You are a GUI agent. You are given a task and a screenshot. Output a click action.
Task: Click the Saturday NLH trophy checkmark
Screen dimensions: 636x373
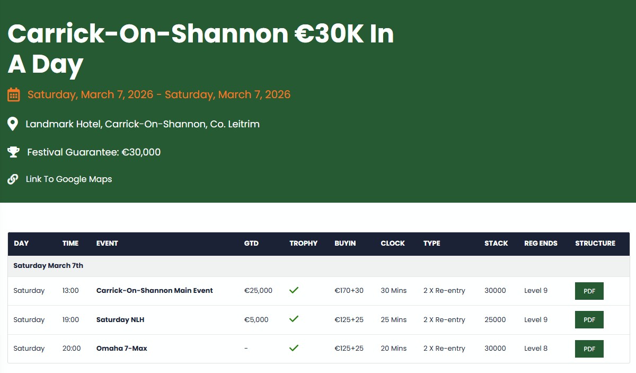(294, 319)
